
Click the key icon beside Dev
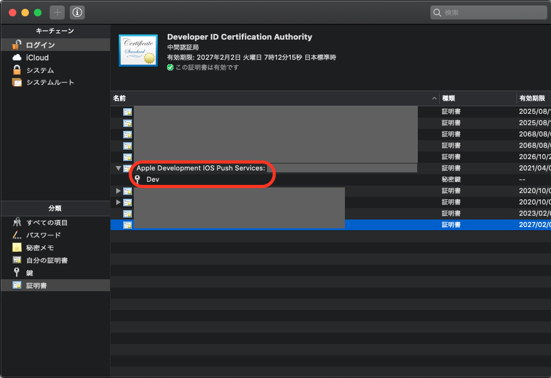(138, 179)
